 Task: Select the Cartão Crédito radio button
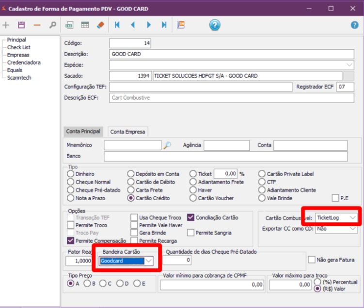(x=131, y=198)
